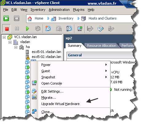This screenshot has height=127, width=144.
Task: Launch the VM console monitor toolbar icon
Action: pos(80,28)
